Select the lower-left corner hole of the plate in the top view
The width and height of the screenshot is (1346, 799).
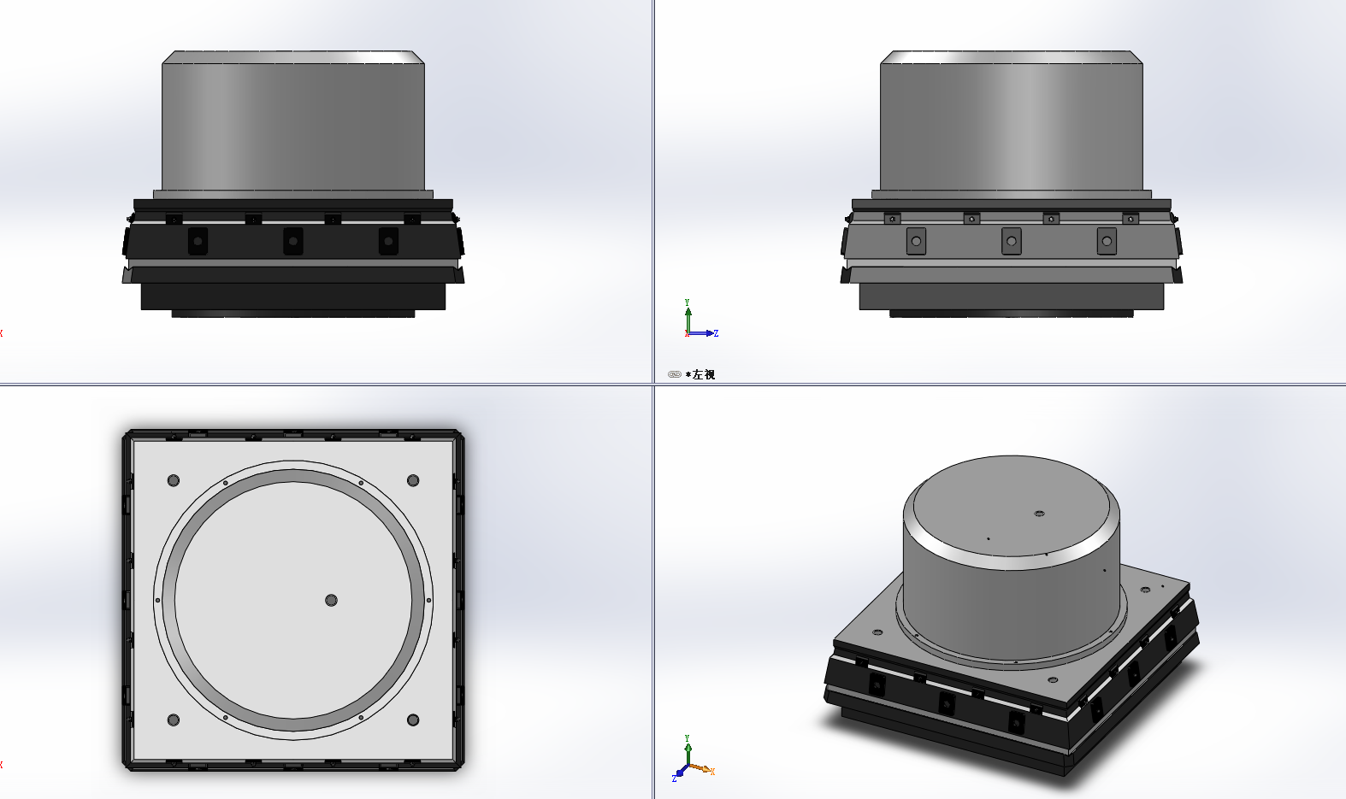[x=174, y=720]
